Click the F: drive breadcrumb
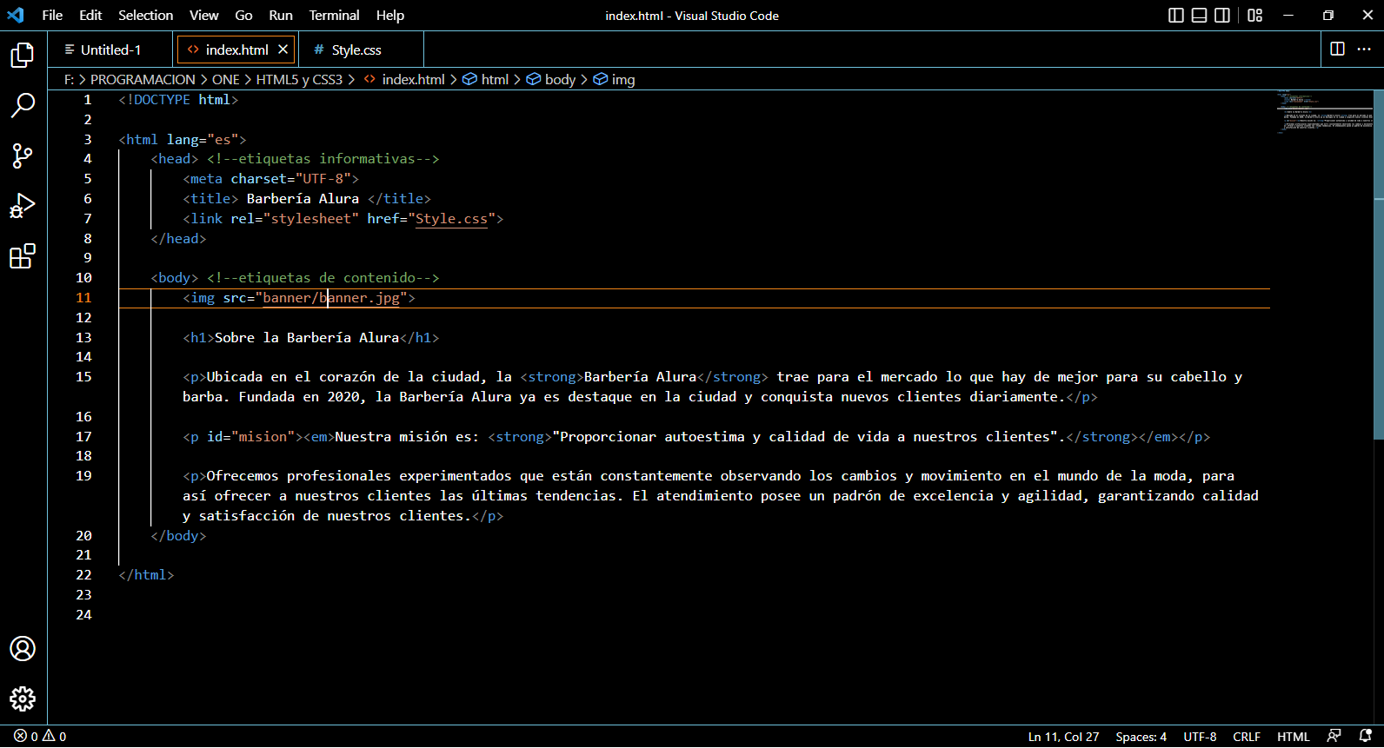This screenshot has height=748, width=1384. tap(69, 80)
